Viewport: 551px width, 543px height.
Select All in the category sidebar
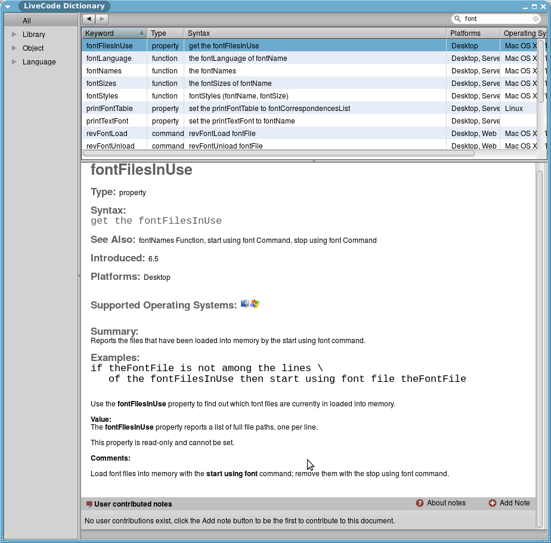(27, 21)
